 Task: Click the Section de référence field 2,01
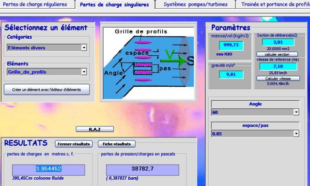point(278,42)
